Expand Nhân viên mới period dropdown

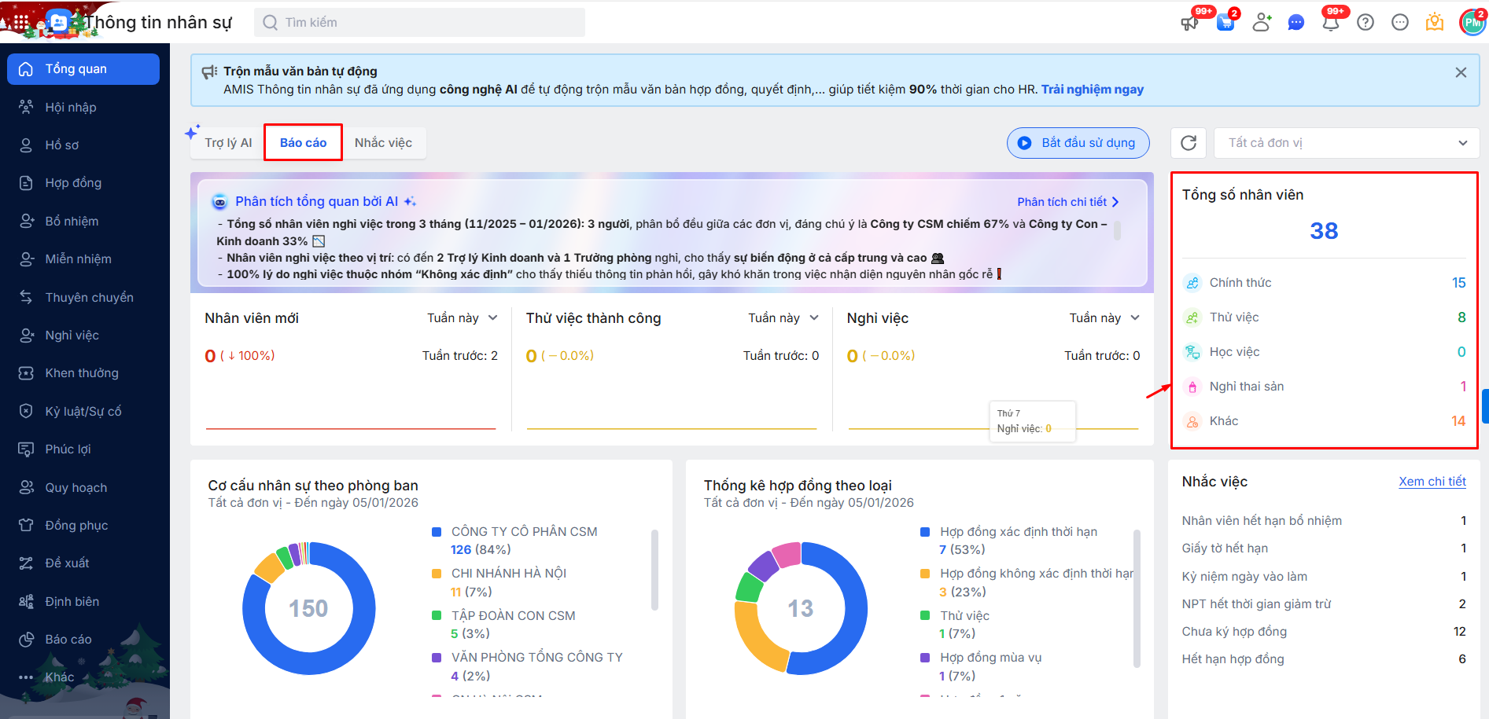point(462,317)
